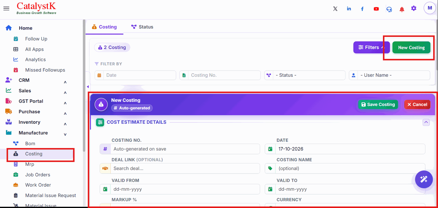This screenshot has height=208, width=438.
Task: Toggle the Filters button
Action: click(x=371, y=47)
